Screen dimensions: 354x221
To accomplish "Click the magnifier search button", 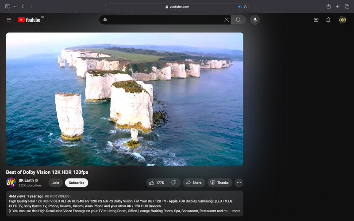I will click(x=238, y=20).
